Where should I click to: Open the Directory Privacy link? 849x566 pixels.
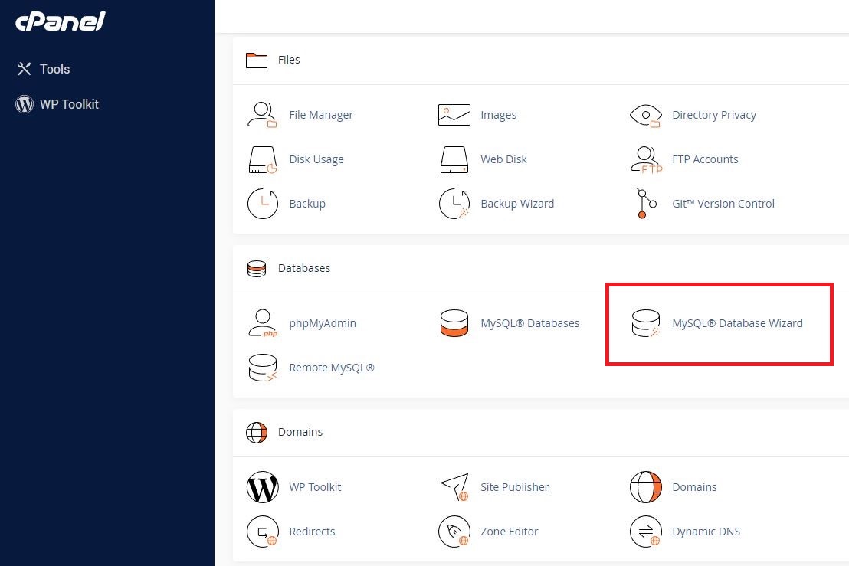coord(714,115)
